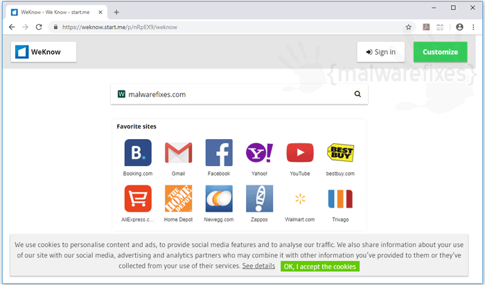Open the YouTube favorite site icon
The height and width of the screenshot is (285, 485).
(300, 153)
